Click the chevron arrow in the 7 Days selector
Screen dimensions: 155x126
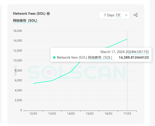point(126,15)
